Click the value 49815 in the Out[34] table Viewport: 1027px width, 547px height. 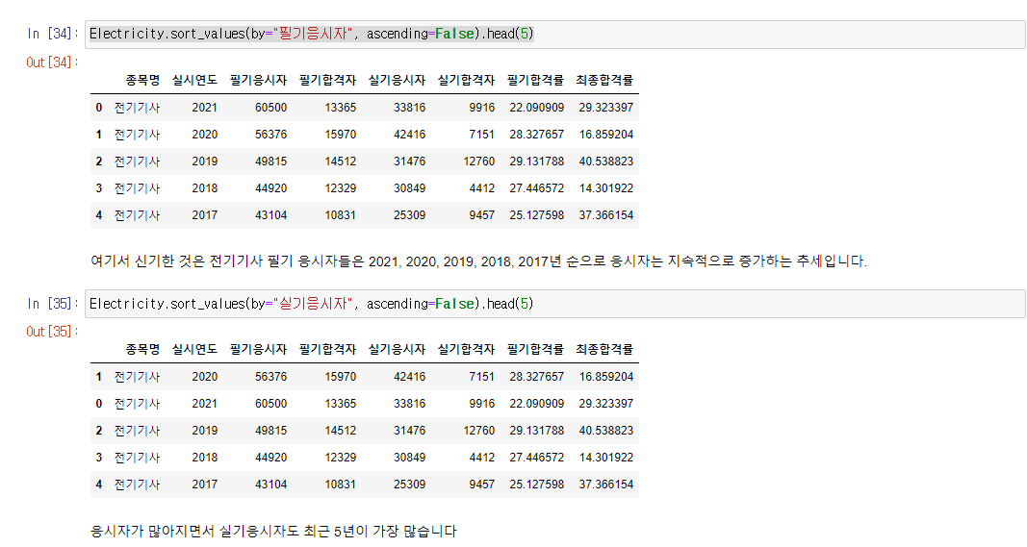pos(271,161)
